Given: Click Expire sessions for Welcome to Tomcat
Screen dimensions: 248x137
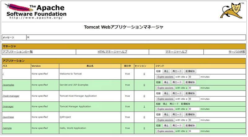Looking at the screenshot, I should point(166,77).
